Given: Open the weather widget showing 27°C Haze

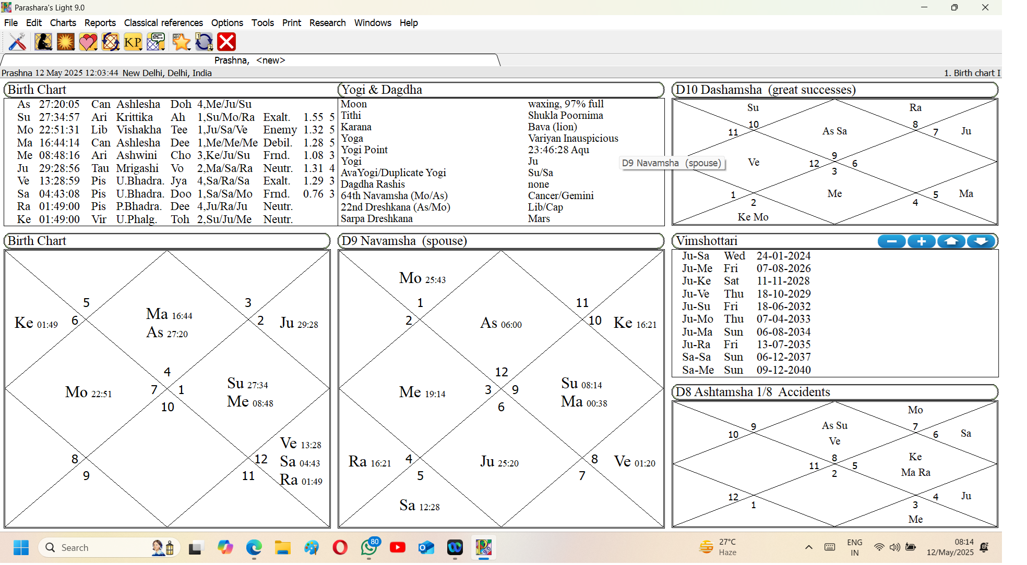Looking at the screenshot, I should (x=718, y=547).
